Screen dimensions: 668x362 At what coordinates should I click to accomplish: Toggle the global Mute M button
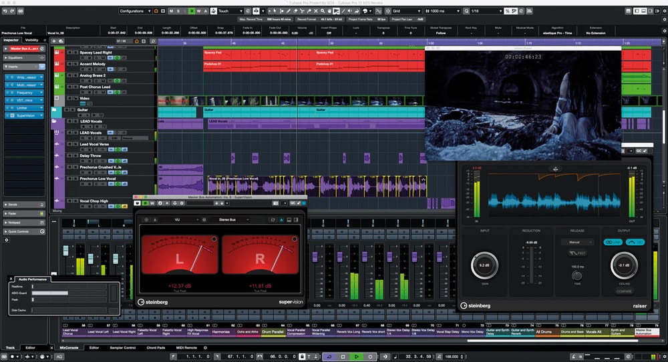(x=172, y=11)
